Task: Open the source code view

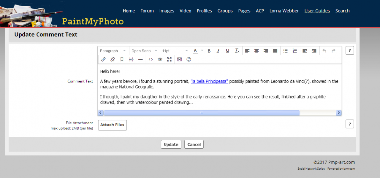Action: pos(151,59)
